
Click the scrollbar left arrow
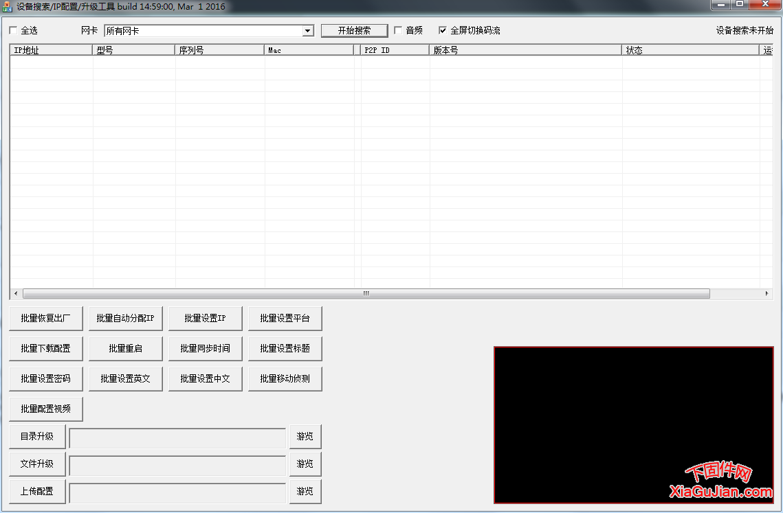(16, 293)
